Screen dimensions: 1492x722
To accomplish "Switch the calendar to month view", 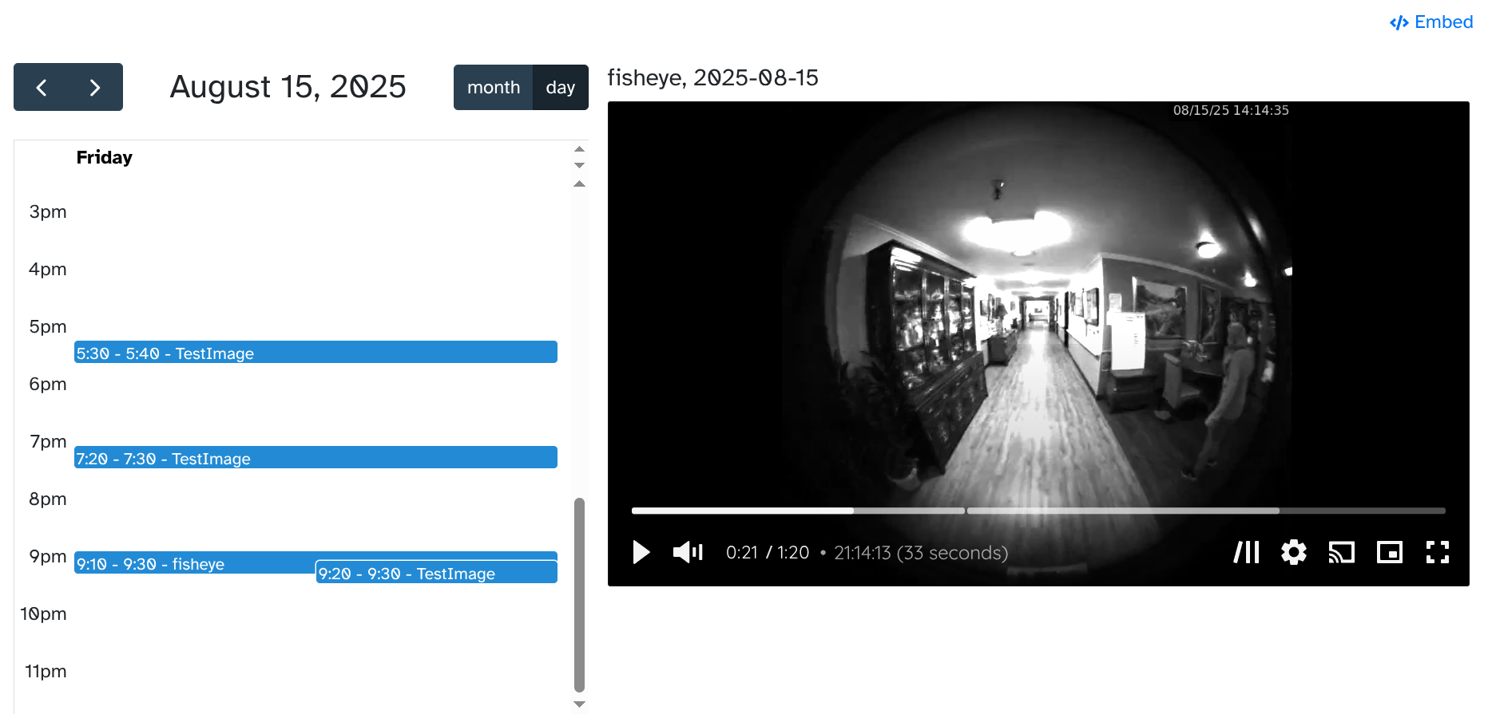I will coord(494,88).
